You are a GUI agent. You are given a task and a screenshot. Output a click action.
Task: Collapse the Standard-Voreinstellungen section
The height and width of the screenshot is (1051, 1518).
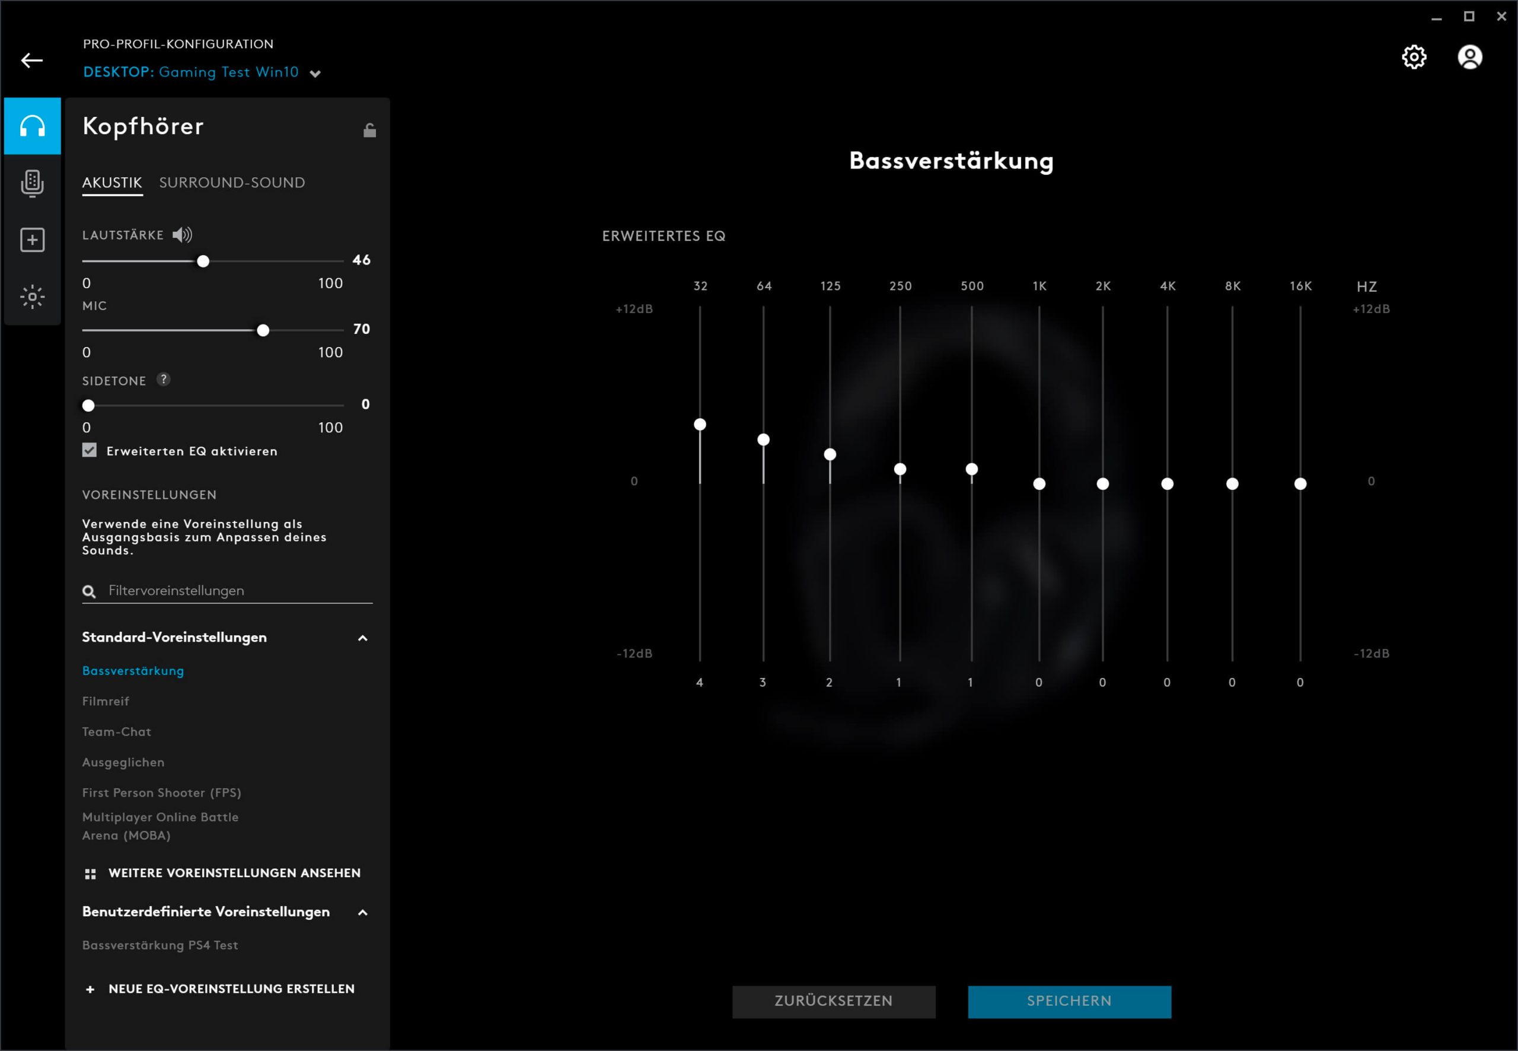[362, 638]
